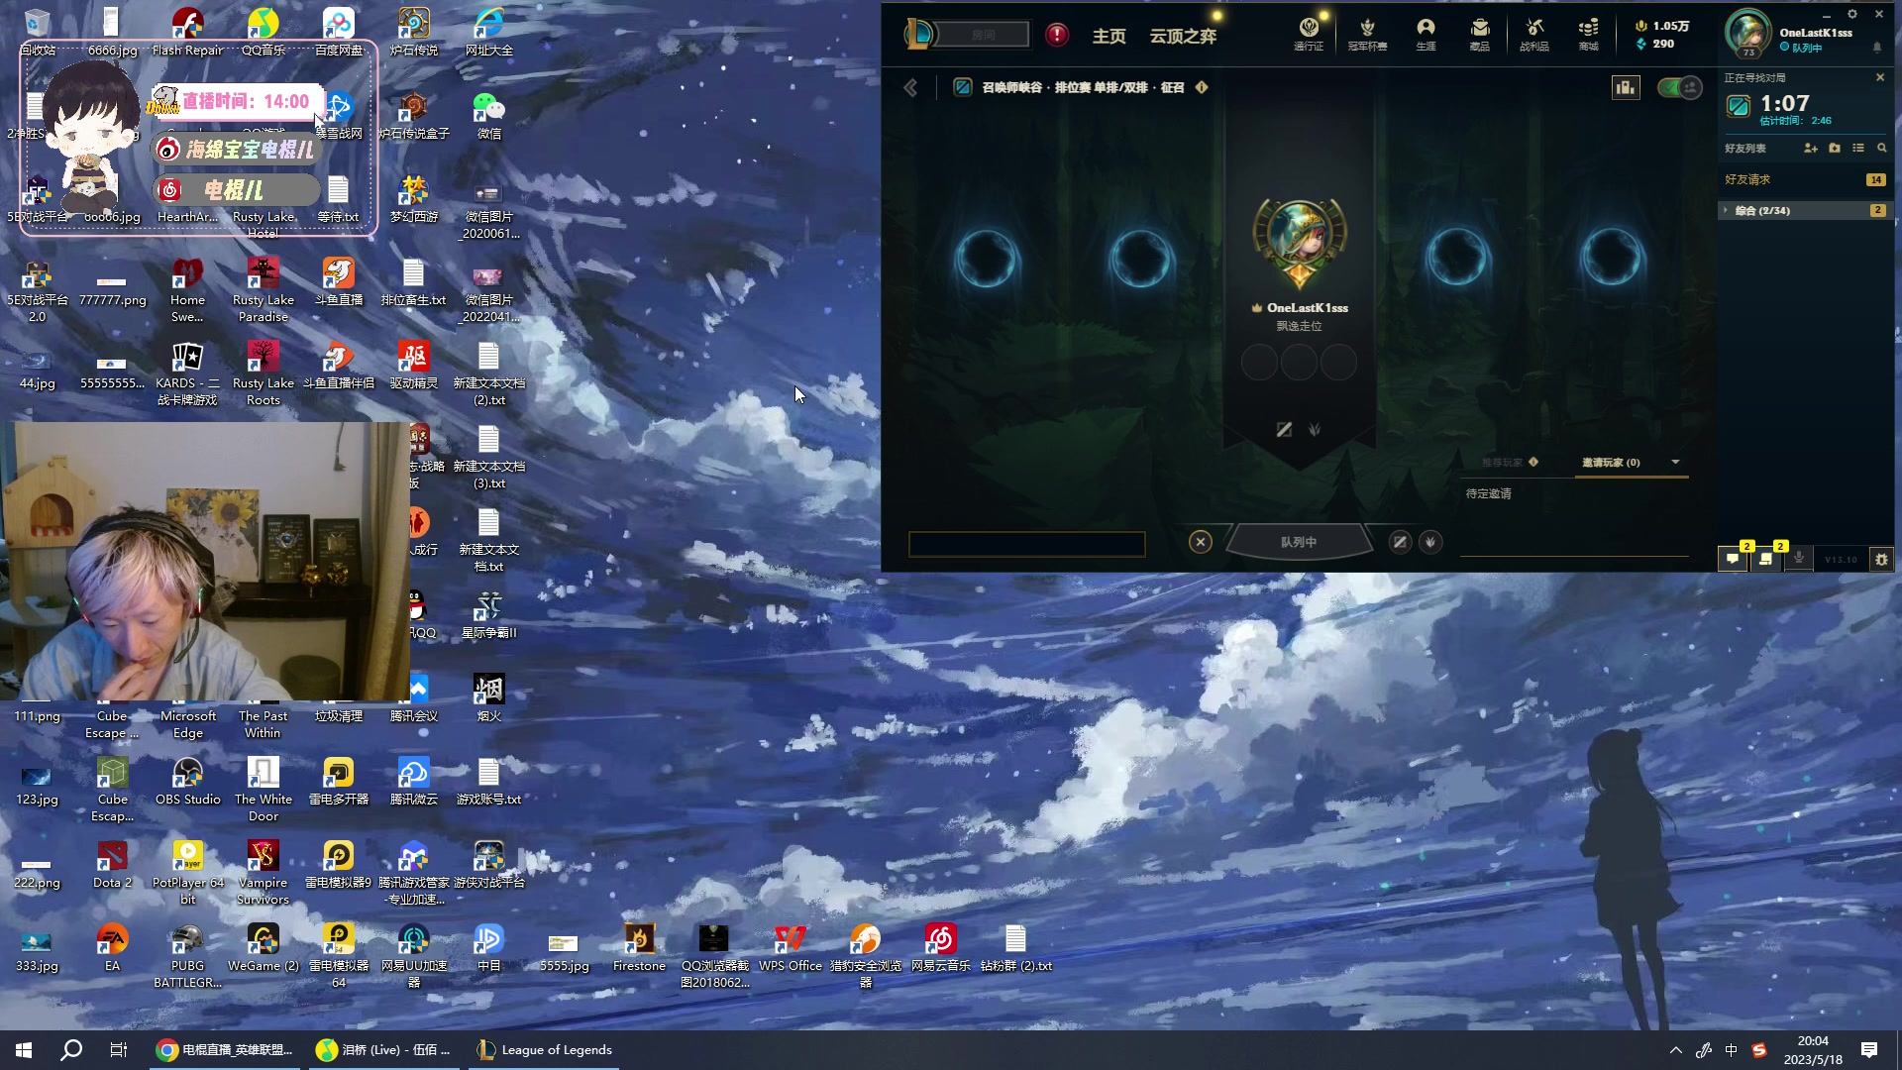Open the 藏品 collection icon
The height and width of the screenshot is (1070, 1902).
pyautogui.click(x=1479, y=33)
